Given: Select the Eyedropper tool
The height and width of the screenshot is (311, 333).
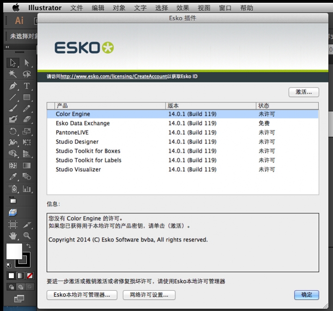Looking at the screenshot, I should [13, 176].
